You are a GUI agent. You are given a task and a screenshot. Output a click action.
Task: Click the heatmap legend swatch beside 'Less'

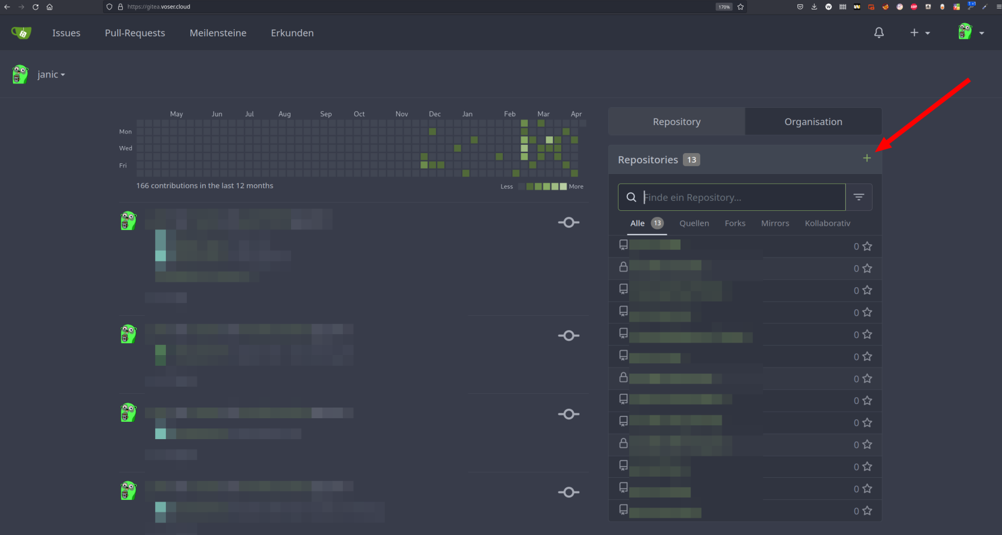tap(522, 186)
